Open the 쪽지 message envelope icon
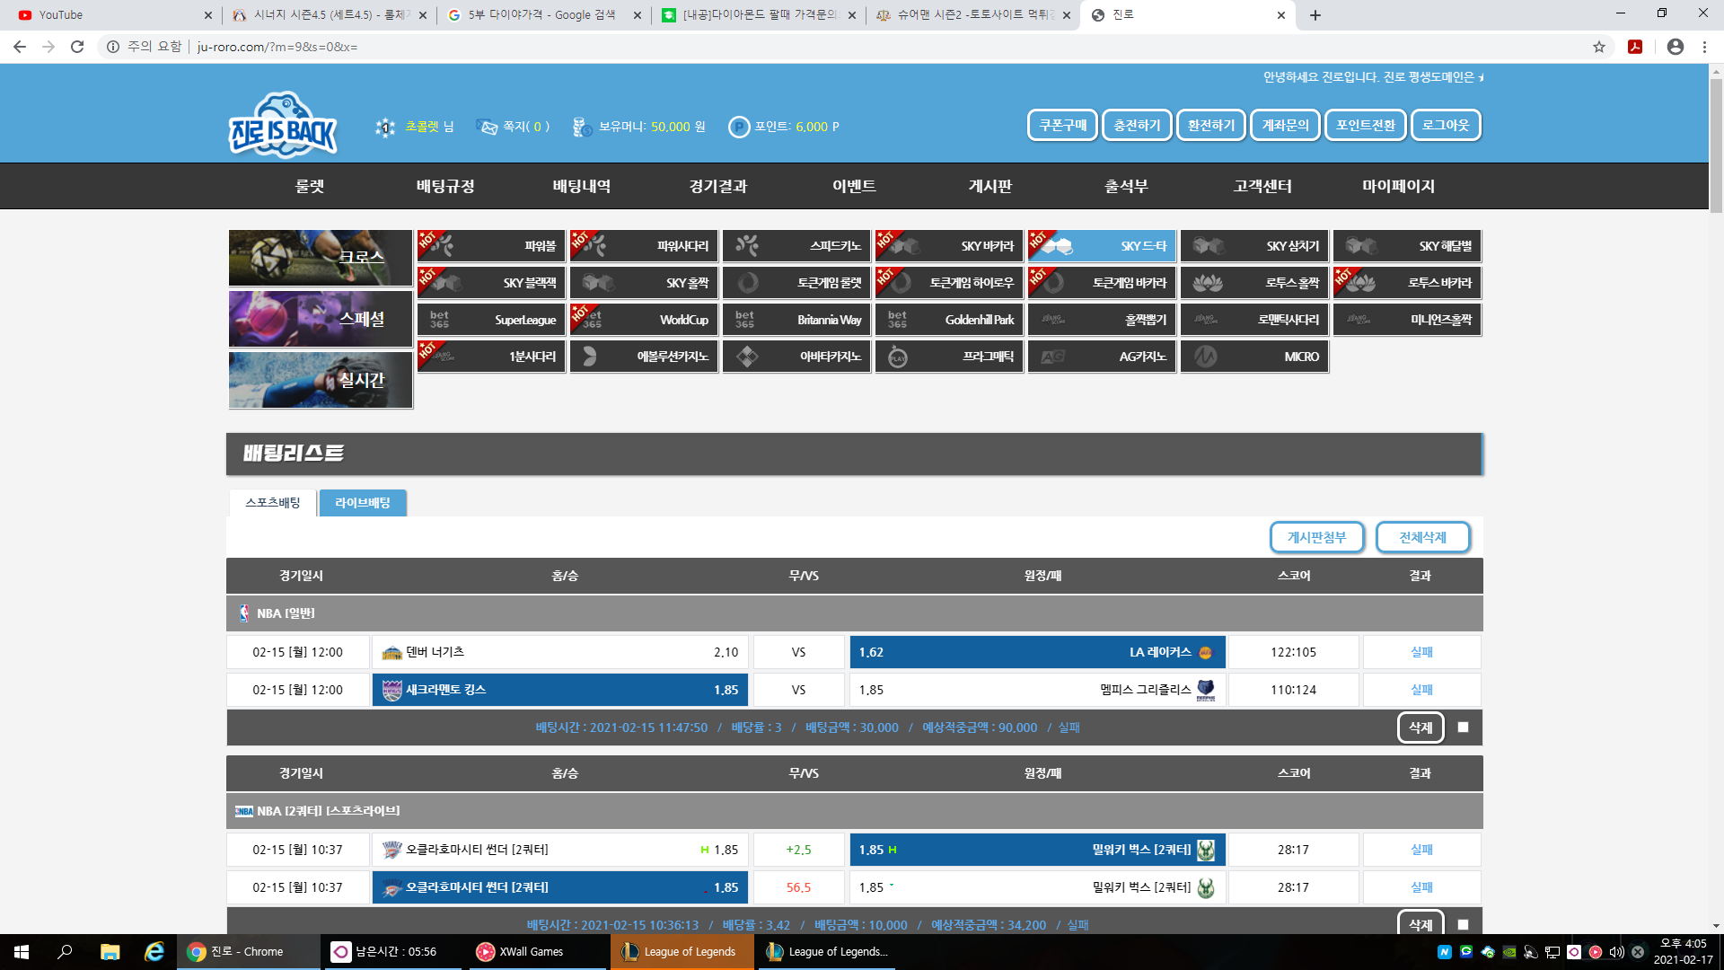Image resolution: width=1724 pixels, height=970 pixels. [x=488, y=127]
